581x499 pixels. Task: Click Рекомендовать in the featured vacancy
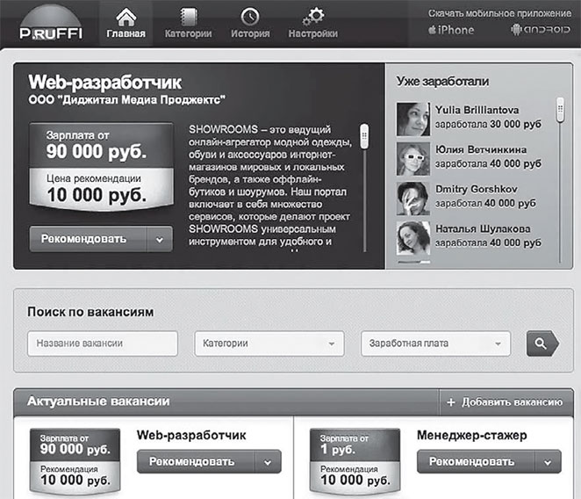(x=88, y=239)
